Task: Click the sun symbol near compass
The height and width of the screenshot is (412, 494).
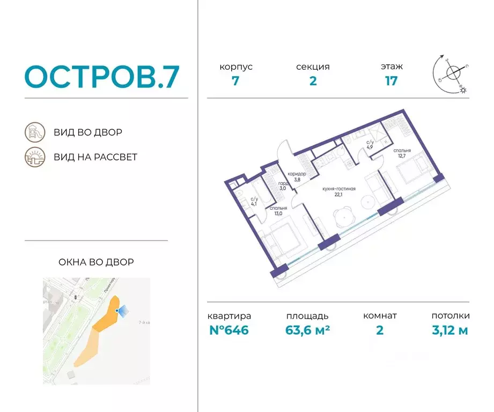Action: click(x=463, y=91)
